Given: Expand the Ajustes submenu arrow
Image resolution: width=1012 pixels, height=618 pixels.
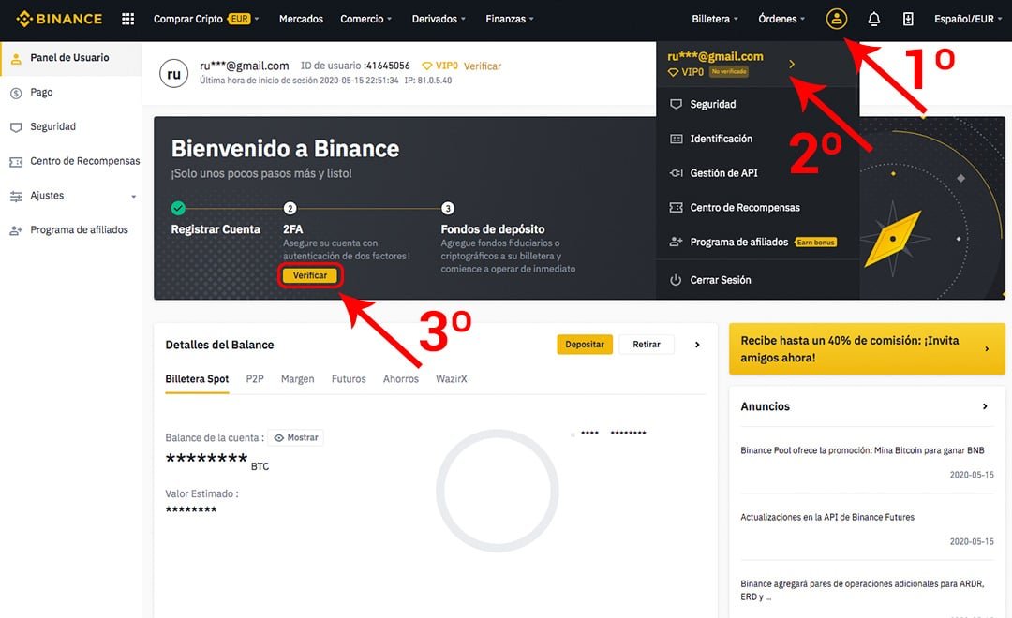Looking at the screenshot, I should 134,197.
